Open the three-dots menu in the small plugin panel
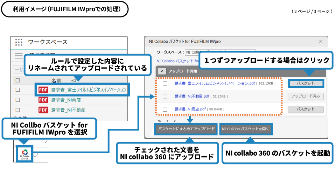Screen dimensions: 336x189 tap(42, 142)
